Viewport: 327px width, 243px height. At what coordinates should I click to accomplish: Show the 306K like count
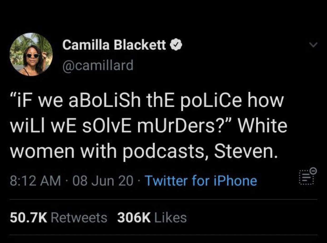135,218
